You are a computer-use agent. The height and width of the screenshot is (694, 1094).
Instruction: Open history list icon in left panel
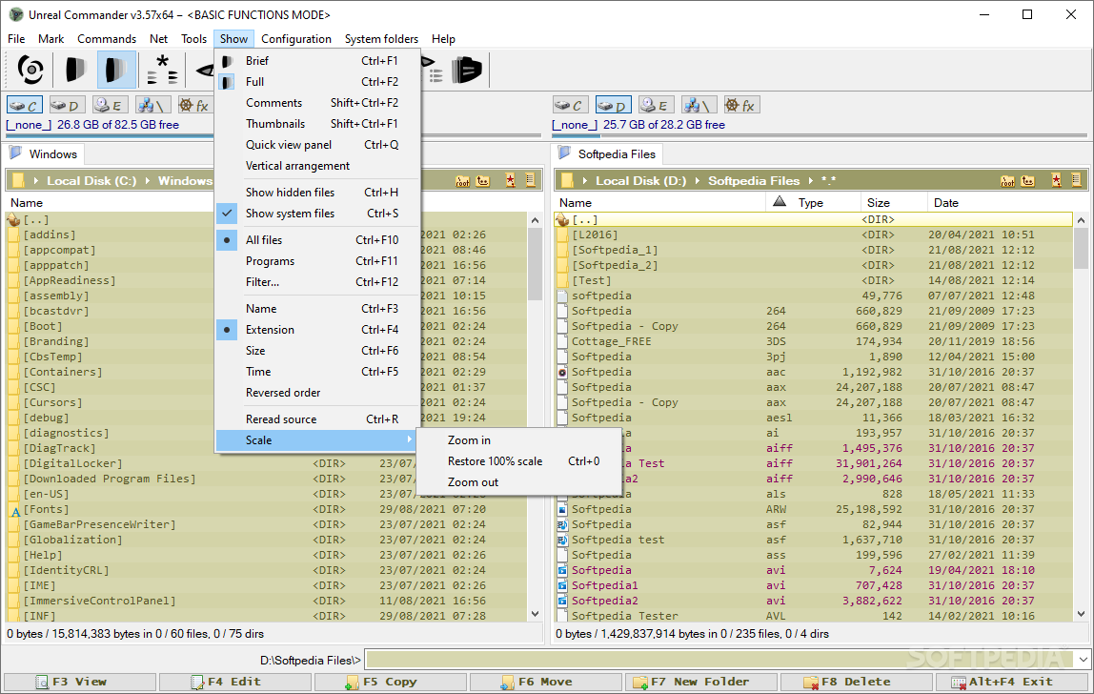tap(530, 181)
